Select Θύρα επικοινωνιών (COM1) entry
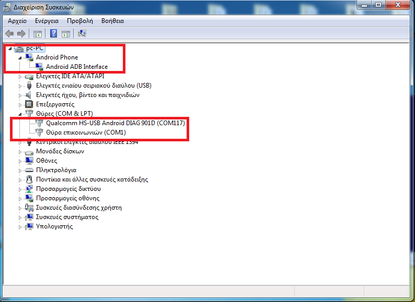415x302 pixels. (x=86, y=132)
